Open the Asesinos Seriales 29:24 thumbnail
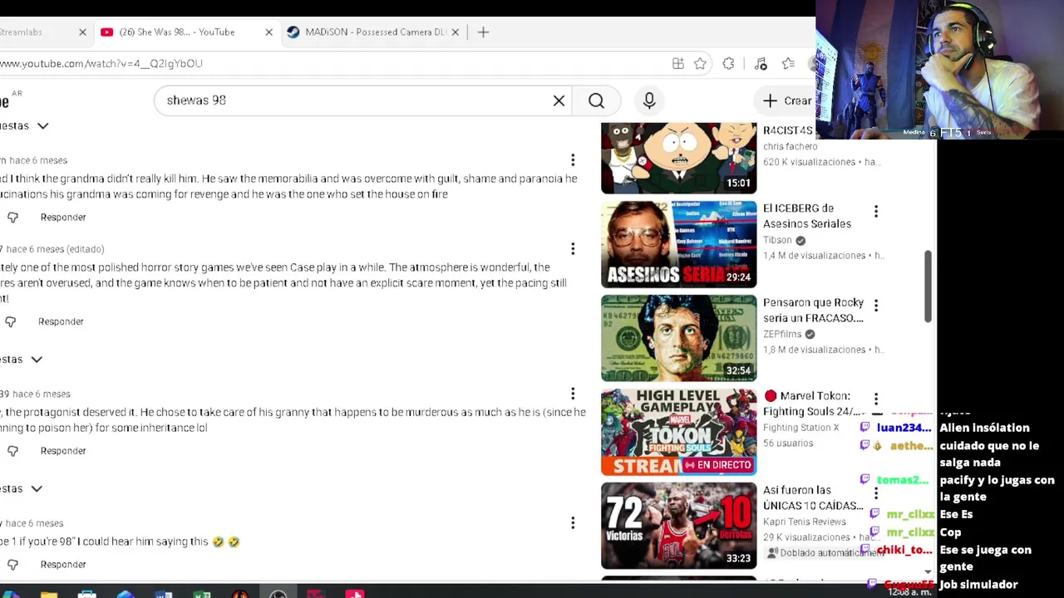This screenshot has height=598, width=1064. [x=679, y=244]
